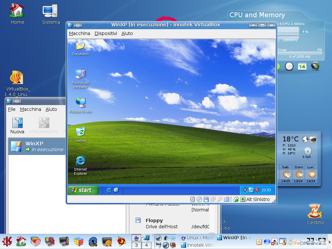This screenshot has height=249, width=332.
Task: Open the KDE K menu
Action: 7,241
